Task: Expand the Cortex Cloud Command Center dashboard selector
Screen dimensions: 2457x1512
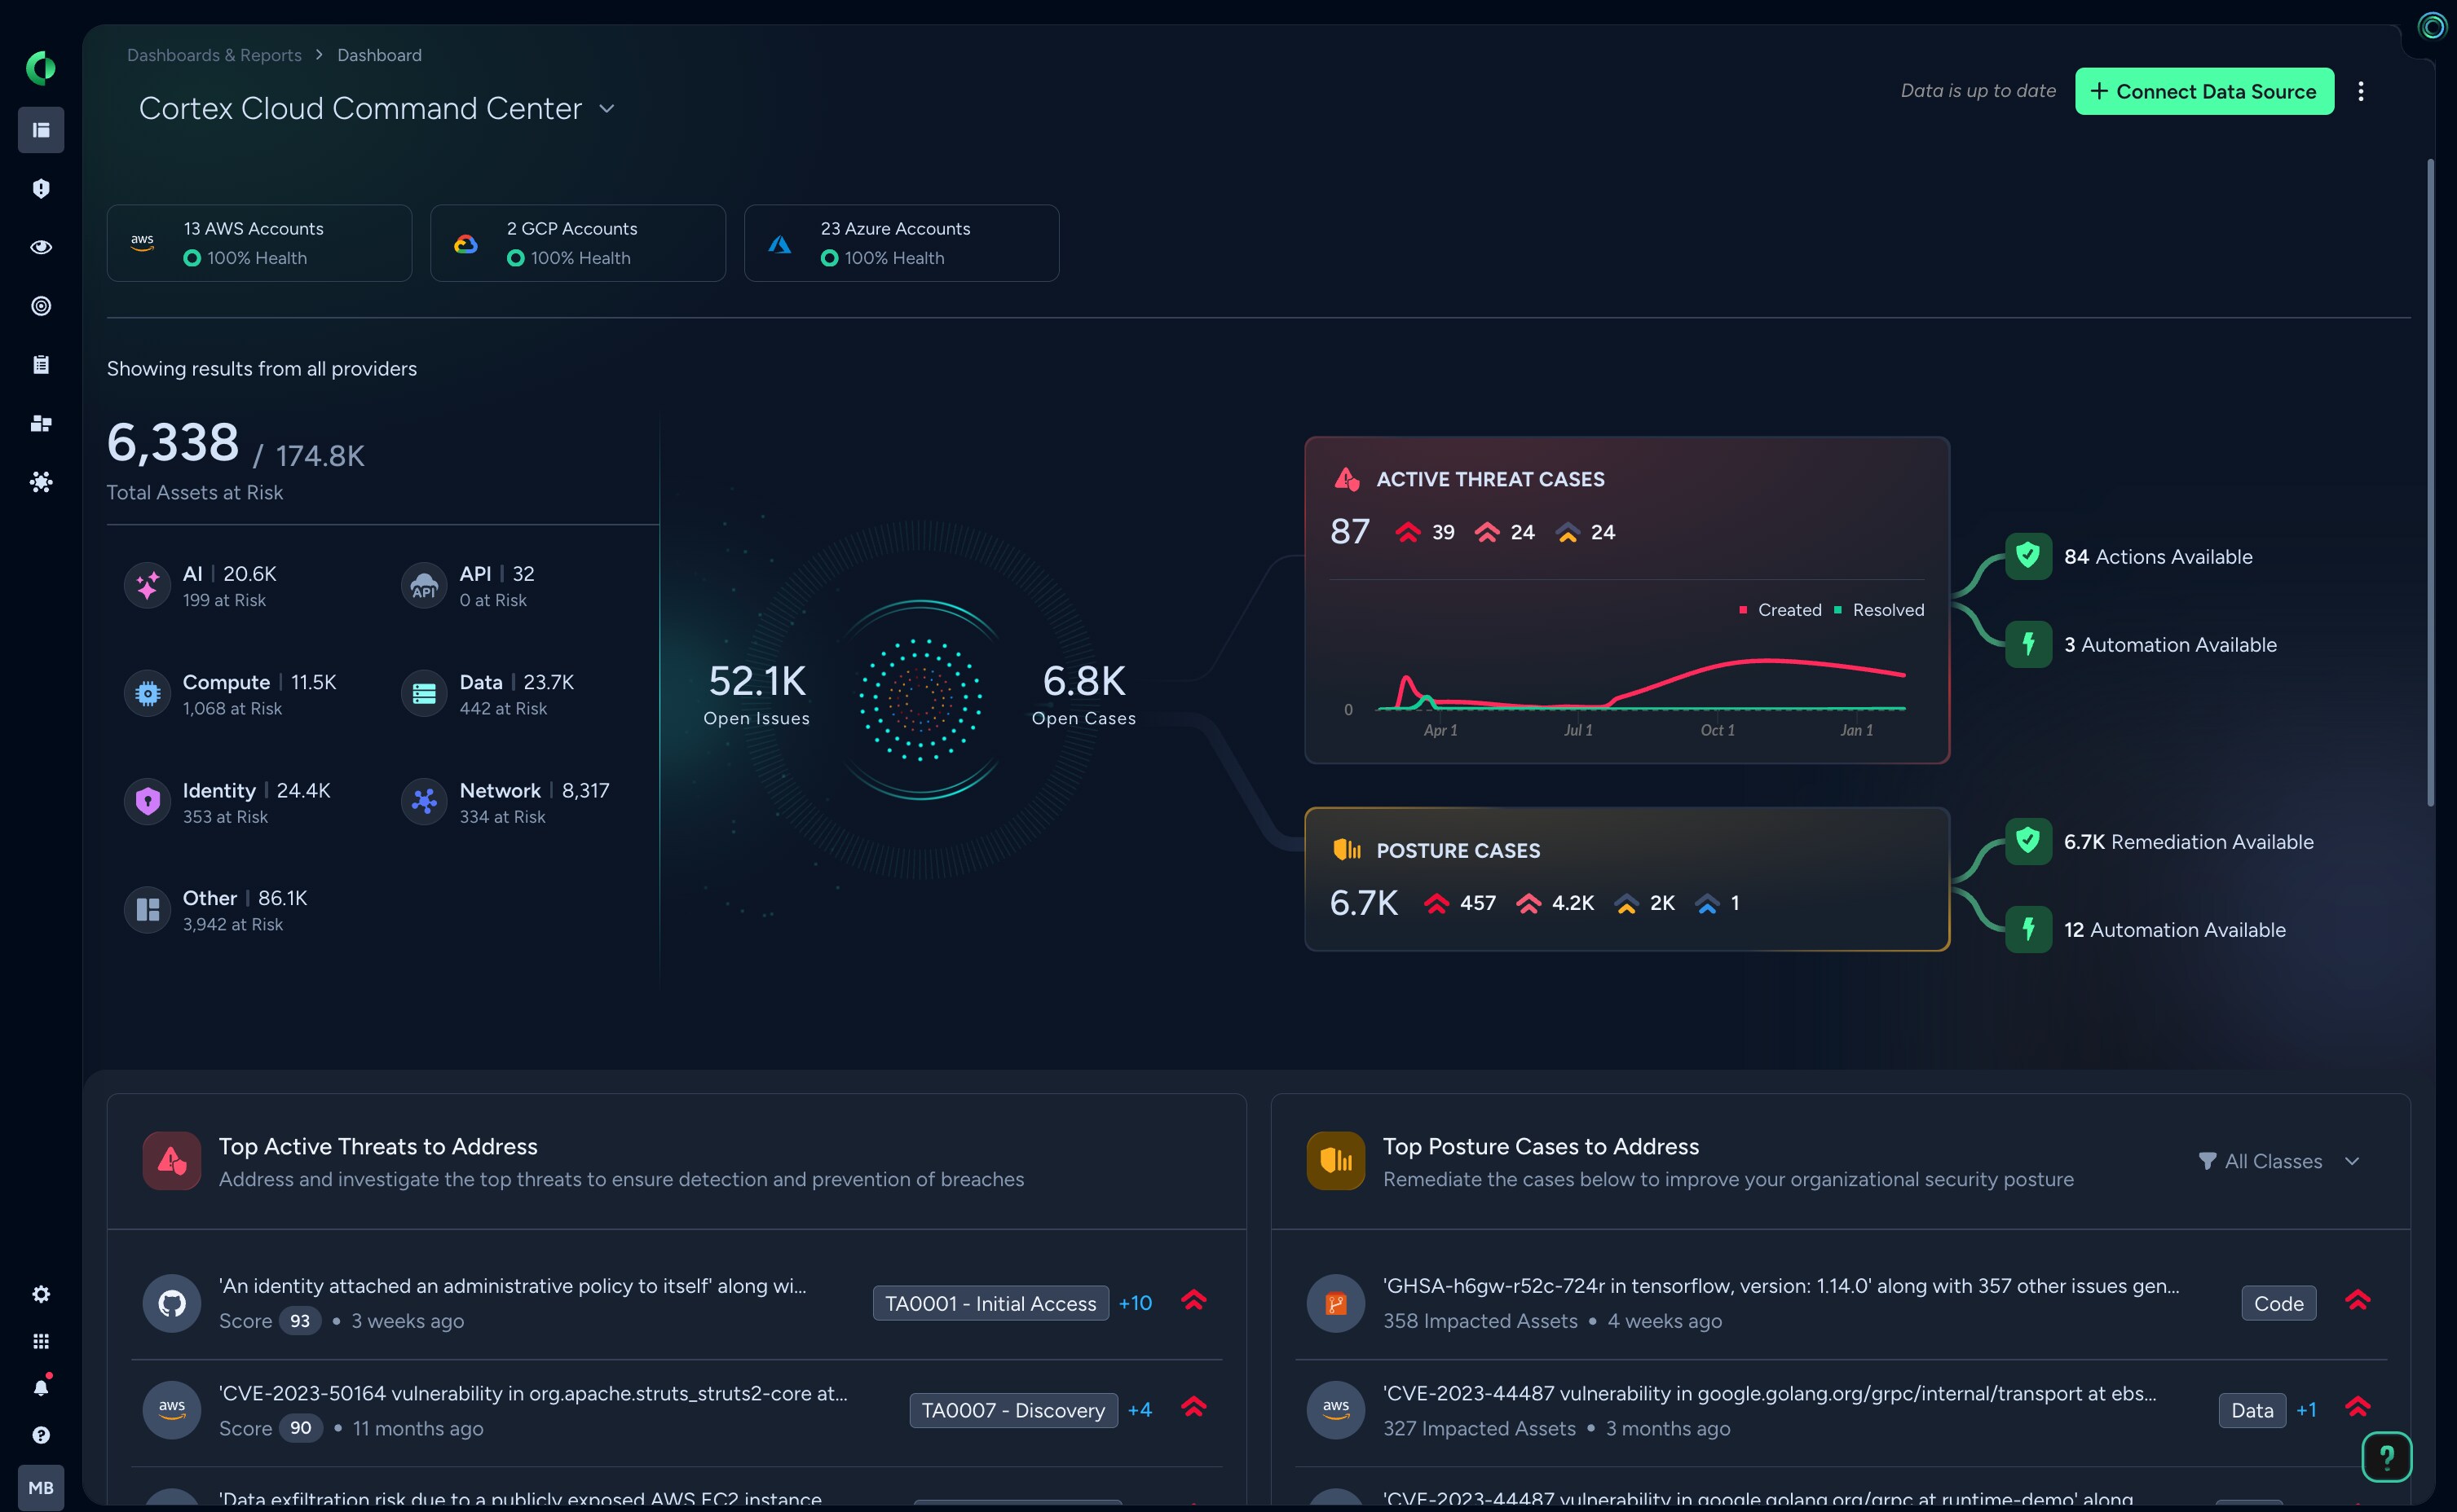Action: (607, 108)
